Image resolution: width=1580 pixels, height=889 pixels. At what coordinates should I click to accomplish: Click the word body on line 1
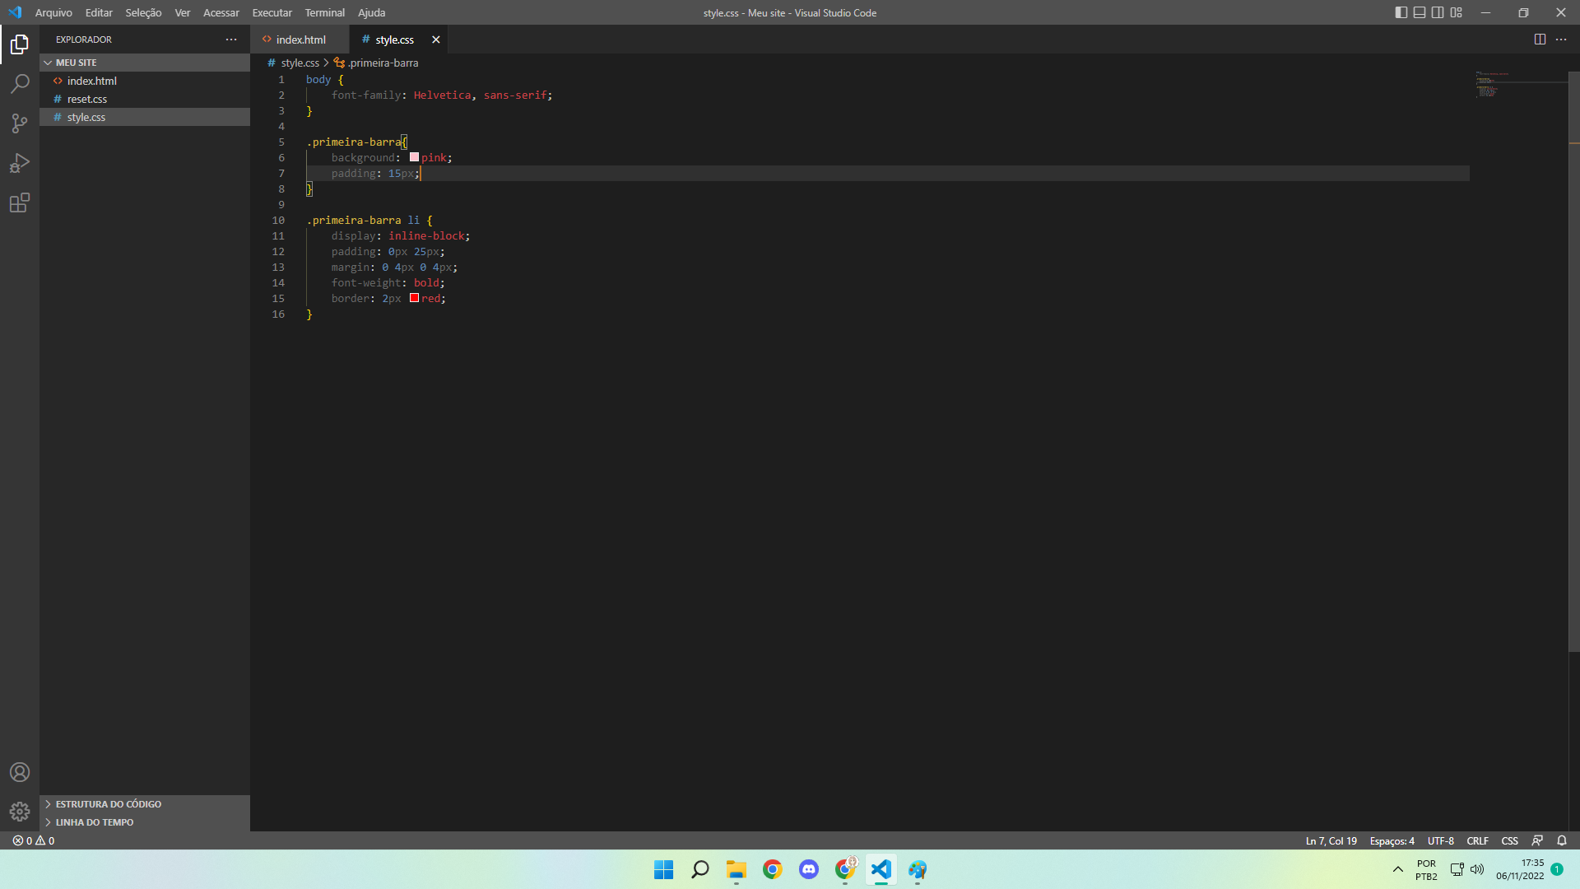[318, 79]
